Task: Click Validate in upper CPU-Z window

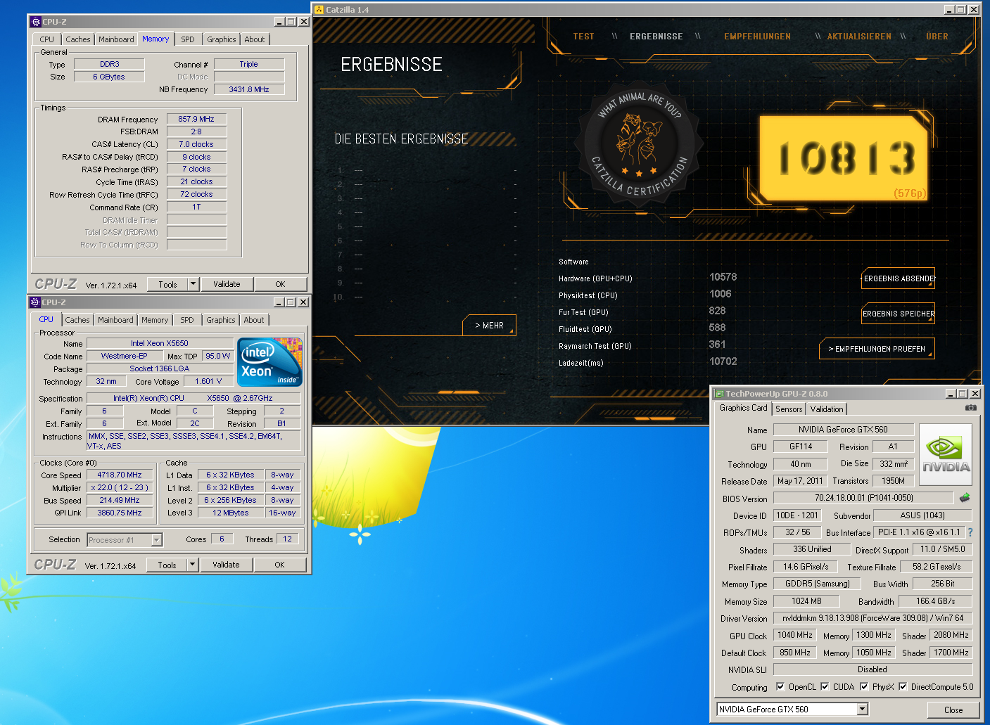Action: coord(227,284)
